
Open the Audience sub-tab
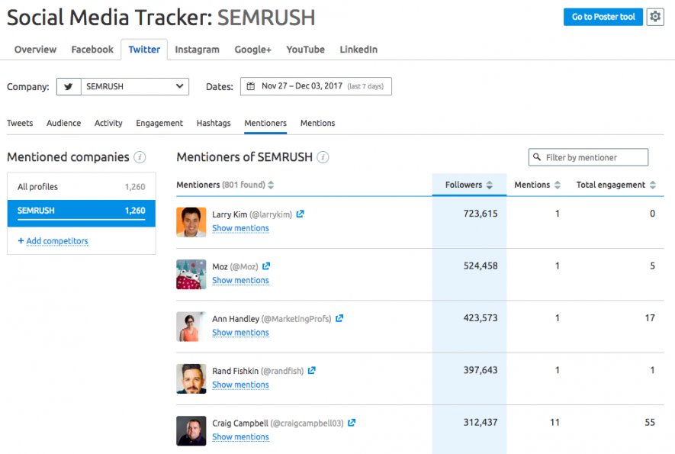pos(64,123)
